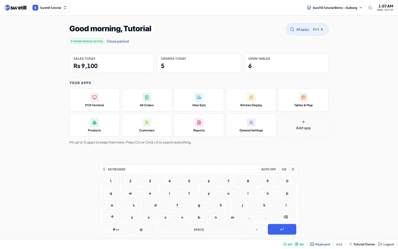Open Tutorial Owner user menu
Viewport: 398px width, 249px height.
(362, 244)
